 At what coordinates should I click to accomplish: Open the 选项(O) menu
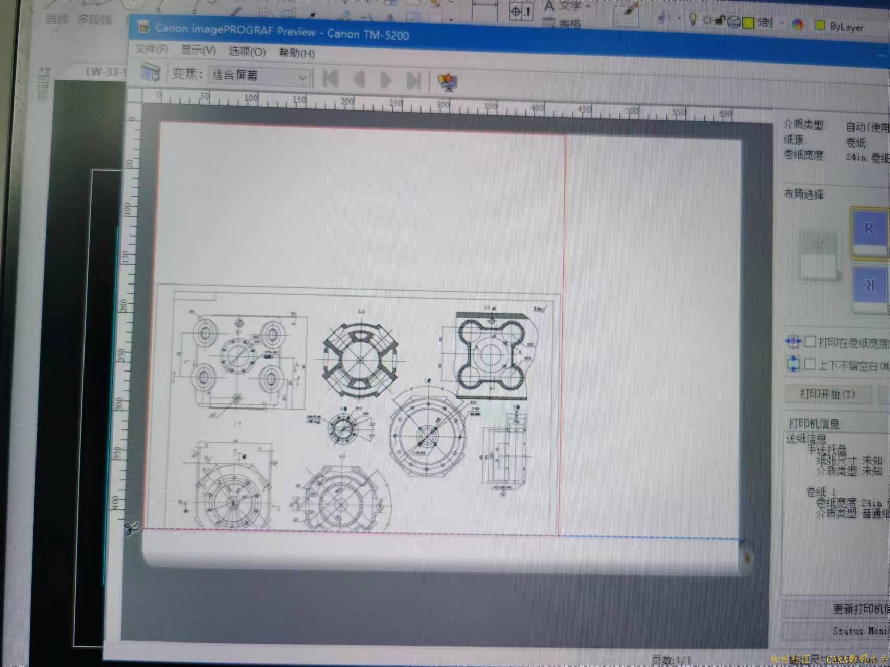pos(247,52)
